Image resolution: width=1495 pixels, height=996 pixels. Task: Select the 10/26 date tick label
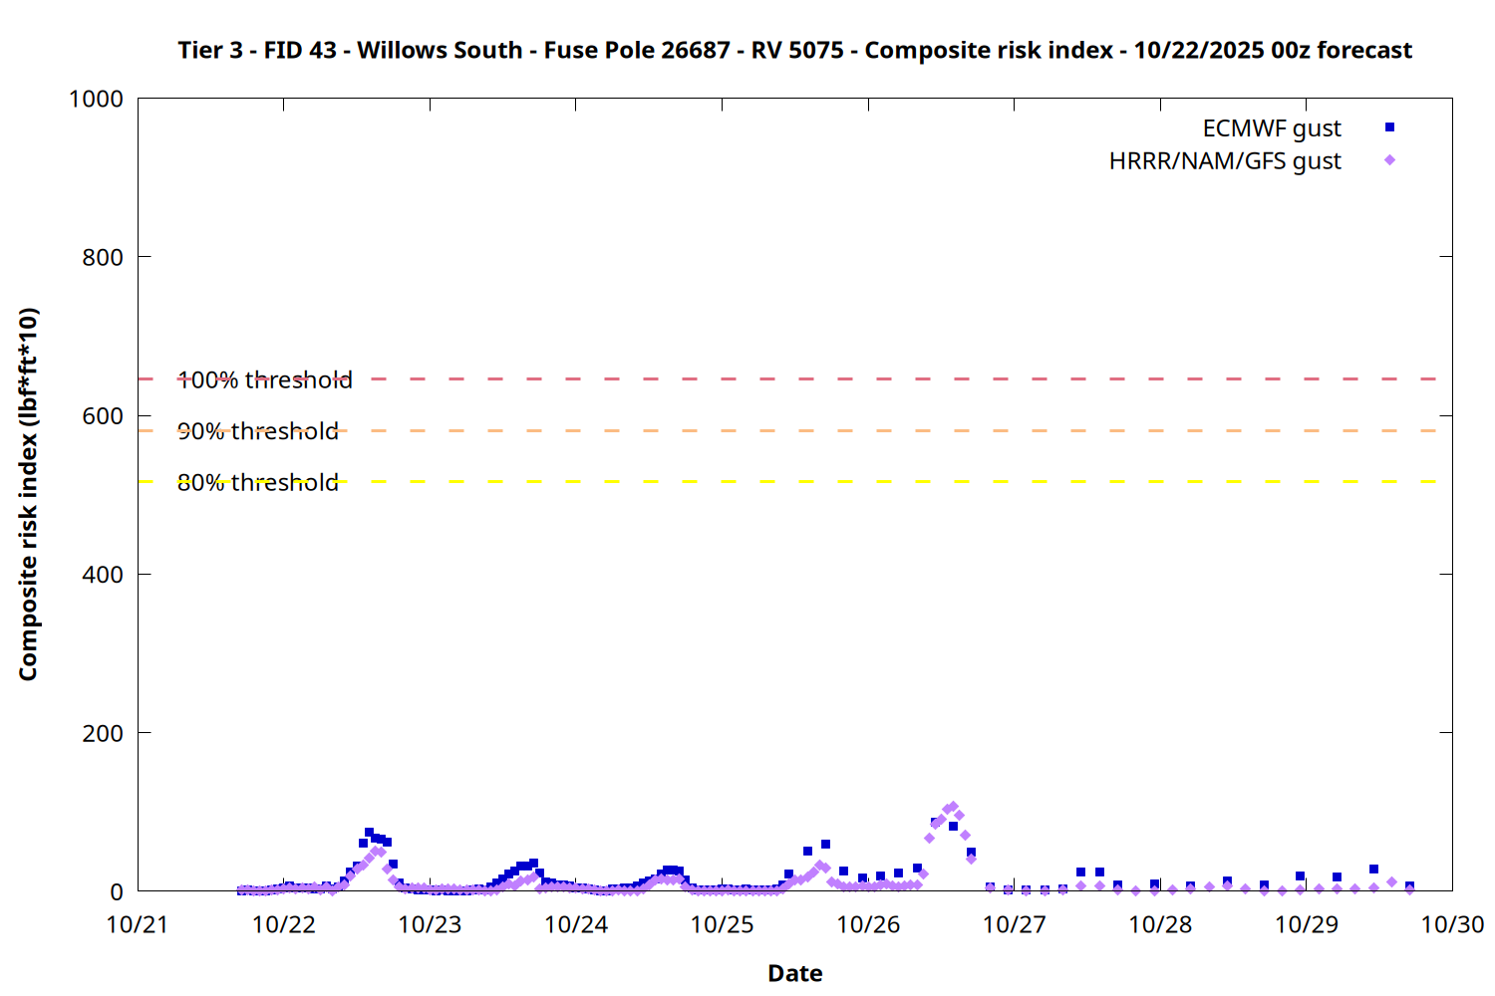pyautogui.click(x=867, y=925)
